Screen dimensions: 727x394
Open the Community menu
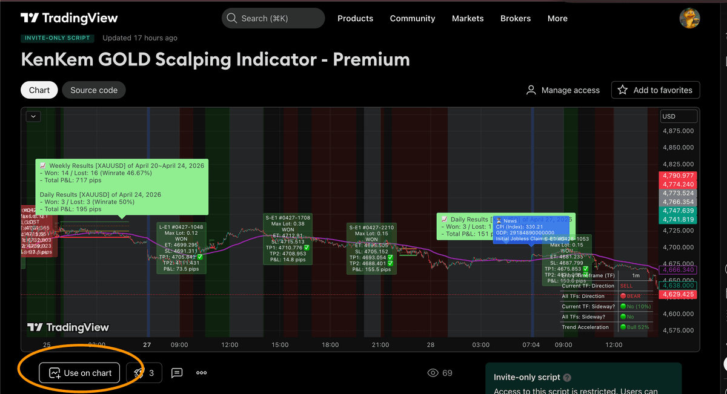click(x=413, y=18)
